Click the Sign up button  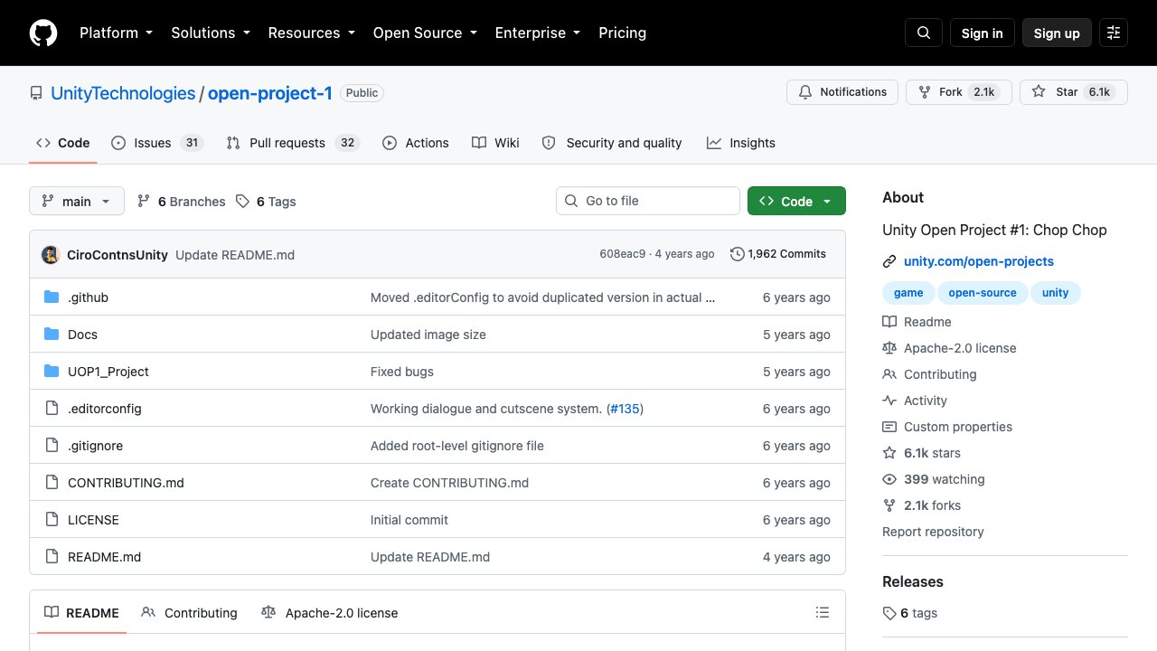pyautogui.click(x=1057, y=33)
